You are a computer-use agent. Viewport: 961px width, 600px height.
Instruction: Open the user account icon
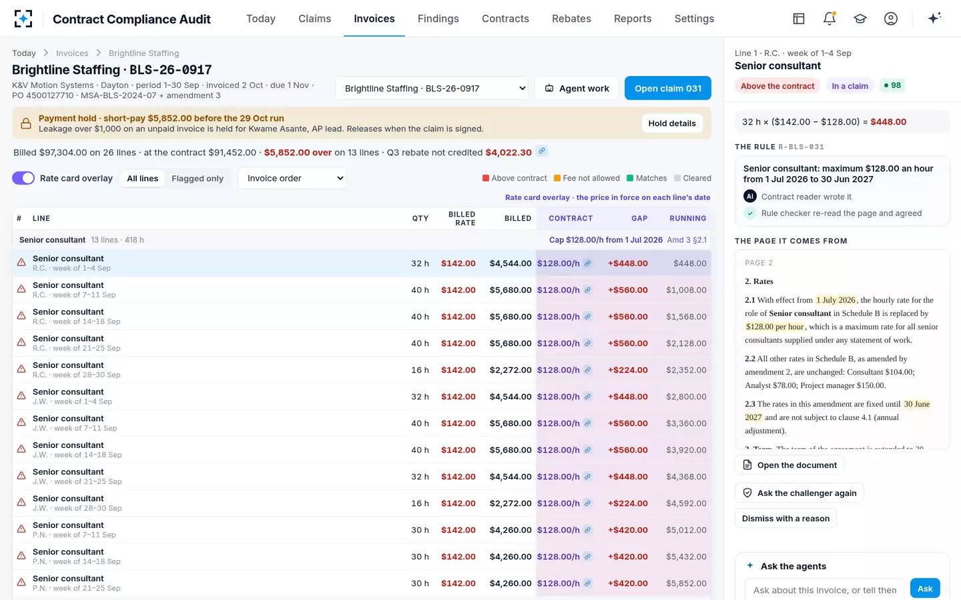[891, 19]
